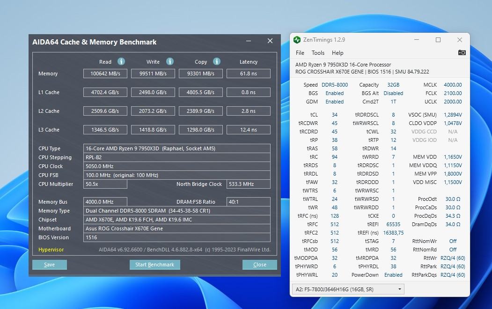Click the Cmd2T 1T value
Viewport: 492px width, 309px height.
tap(393, 102)
